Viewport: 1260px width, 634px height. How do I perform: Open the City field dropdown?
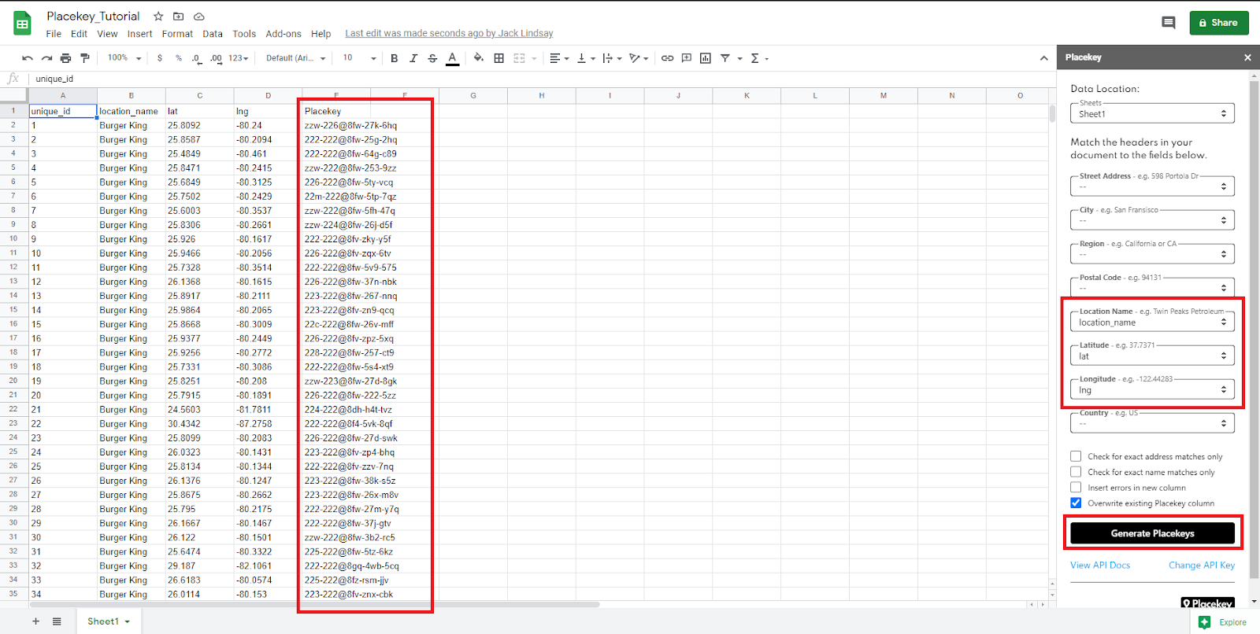[x=1152, y=220]
